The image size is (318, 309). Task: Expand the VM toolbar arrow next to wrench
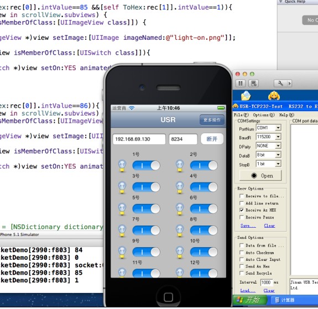click(x=289, y=83)
